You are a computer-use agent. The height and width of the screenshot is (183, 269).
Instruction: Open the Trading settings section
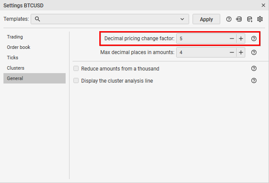pos(34,37)
